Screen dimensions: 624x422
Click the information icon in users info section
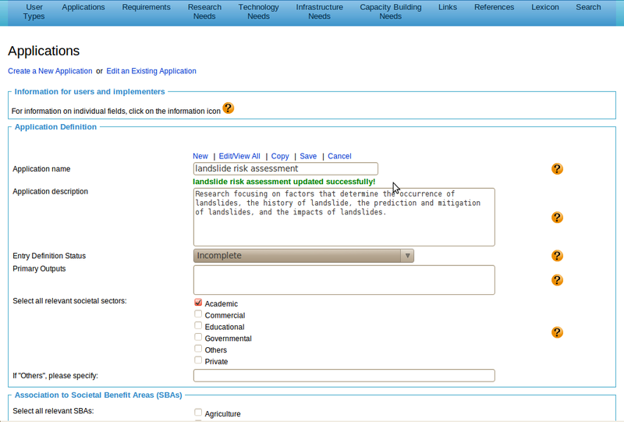pos(229,108)
